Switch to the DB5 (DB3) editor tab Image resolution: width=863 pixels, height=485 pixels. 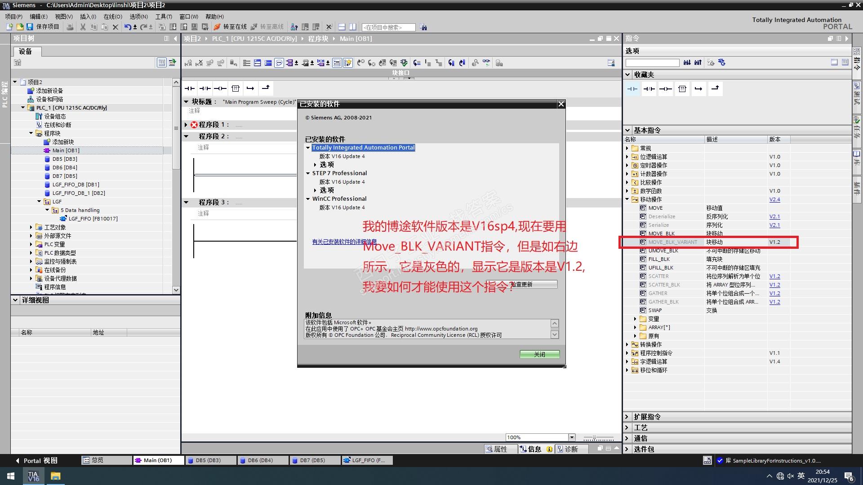[209, 460]
